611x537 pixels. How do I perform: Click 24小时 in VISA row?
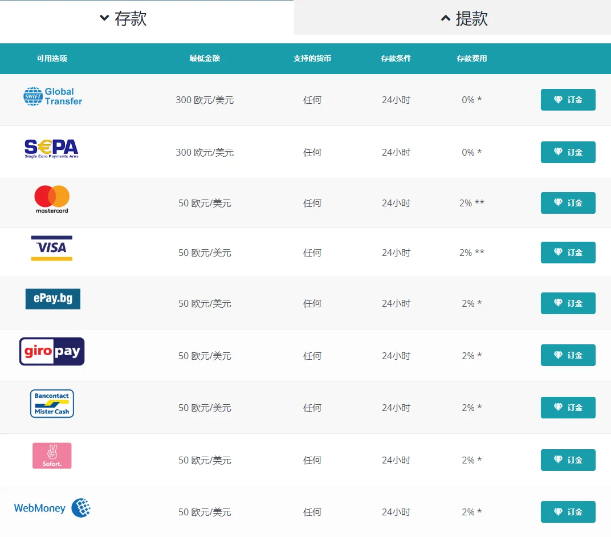tap(396, 253)
